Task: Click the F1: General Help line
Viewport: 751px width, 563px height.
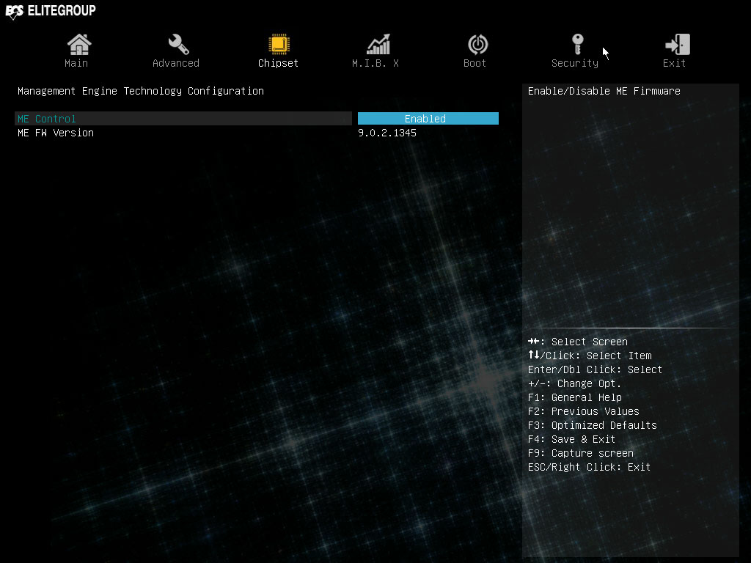Action: tap(575, 397)
